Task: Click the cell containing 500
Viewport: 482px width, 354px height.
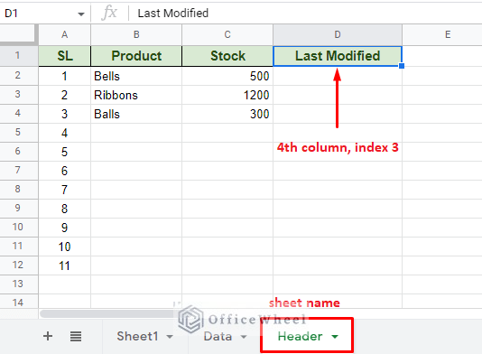Action: (x=227, y=76)
